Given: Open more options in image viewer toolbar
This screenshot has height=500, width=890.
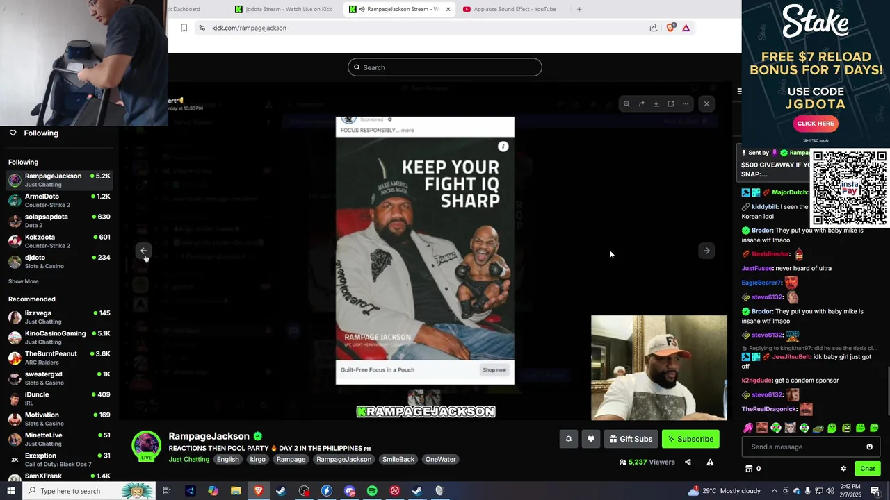Looking at the screenshot, I should [x=686, y=104].
